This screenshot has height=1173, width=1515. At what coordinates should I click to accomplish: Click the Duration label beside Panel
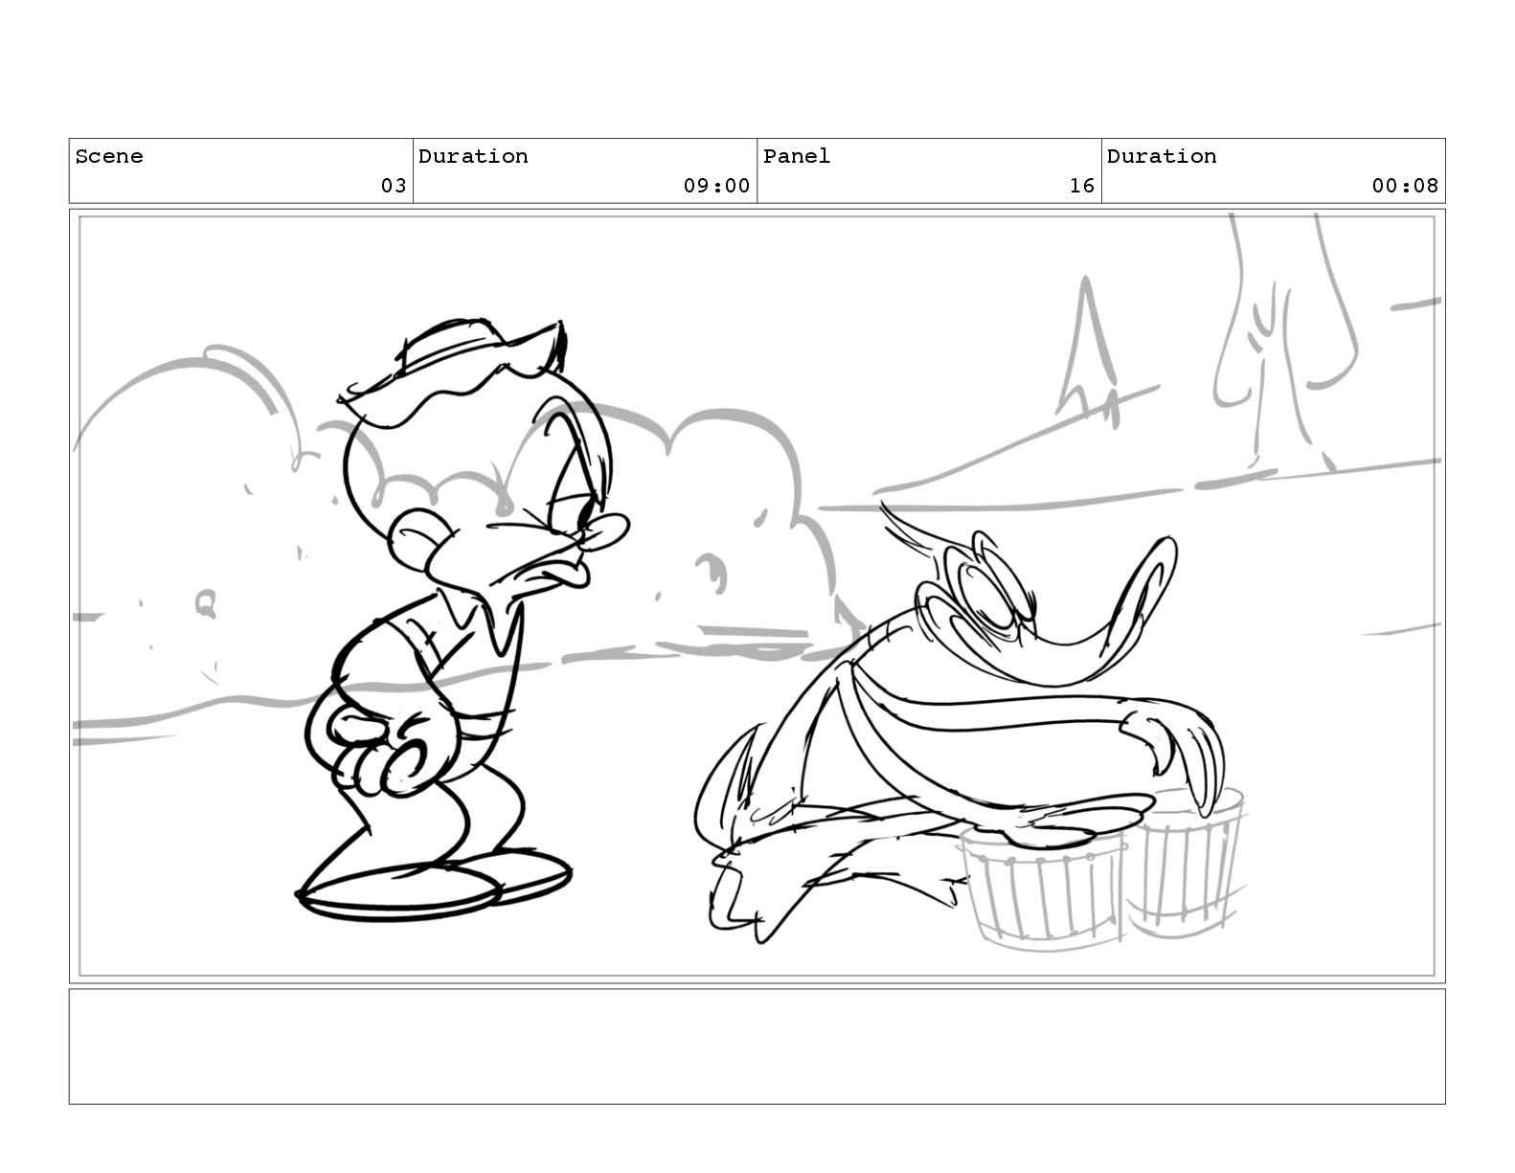(x=1162, y=156)
